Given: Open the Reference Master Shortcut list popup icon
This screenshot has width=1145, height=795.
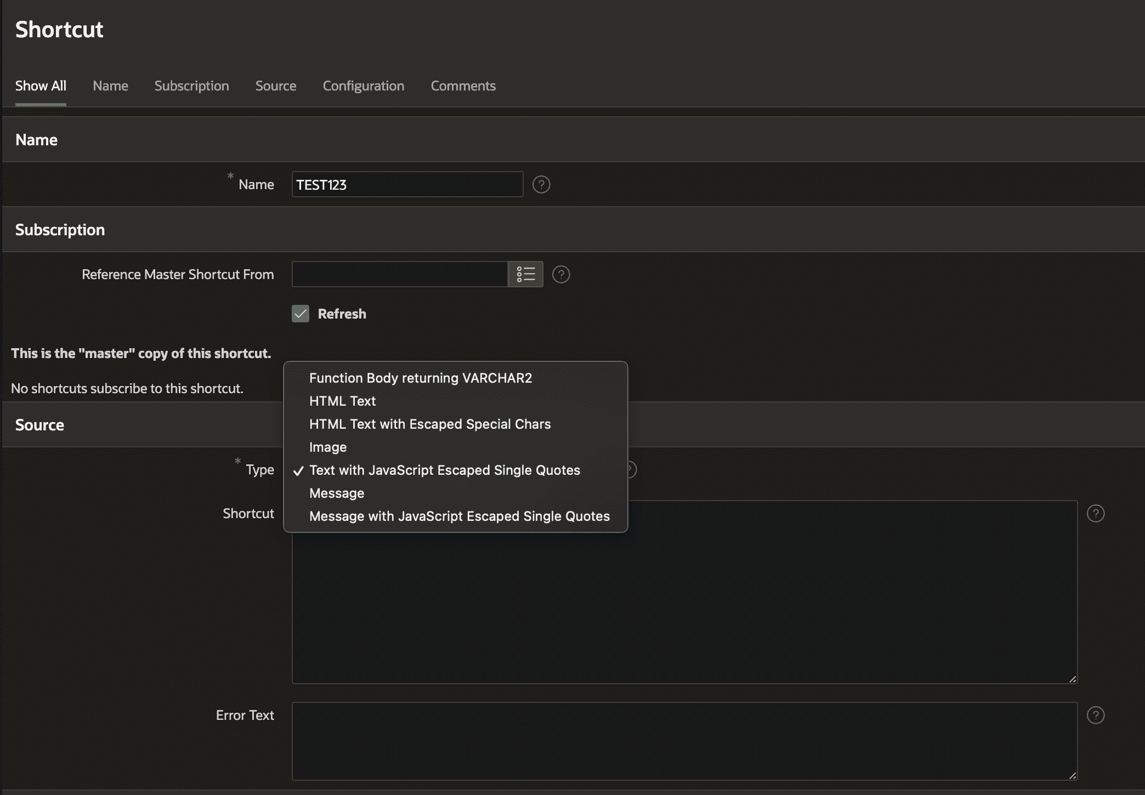Looking at the screenshot, I should click(x=525, y=274).
